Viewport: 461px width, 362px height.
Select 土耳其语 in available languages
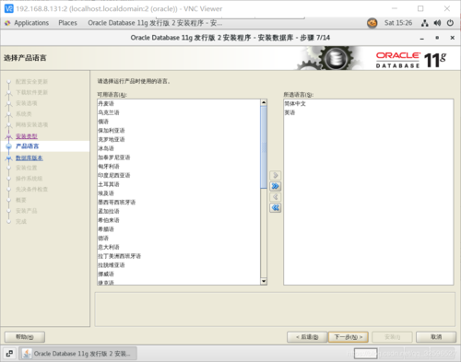click(x=179, y=184)
